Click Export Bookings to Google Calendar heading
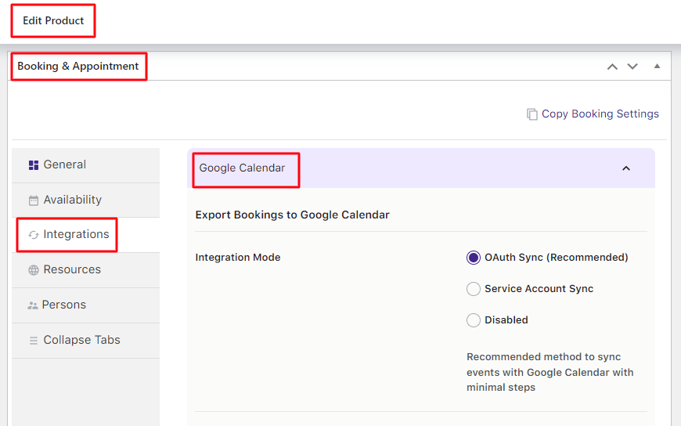Viewport: 681px width, 426px height. coord(292,215)
